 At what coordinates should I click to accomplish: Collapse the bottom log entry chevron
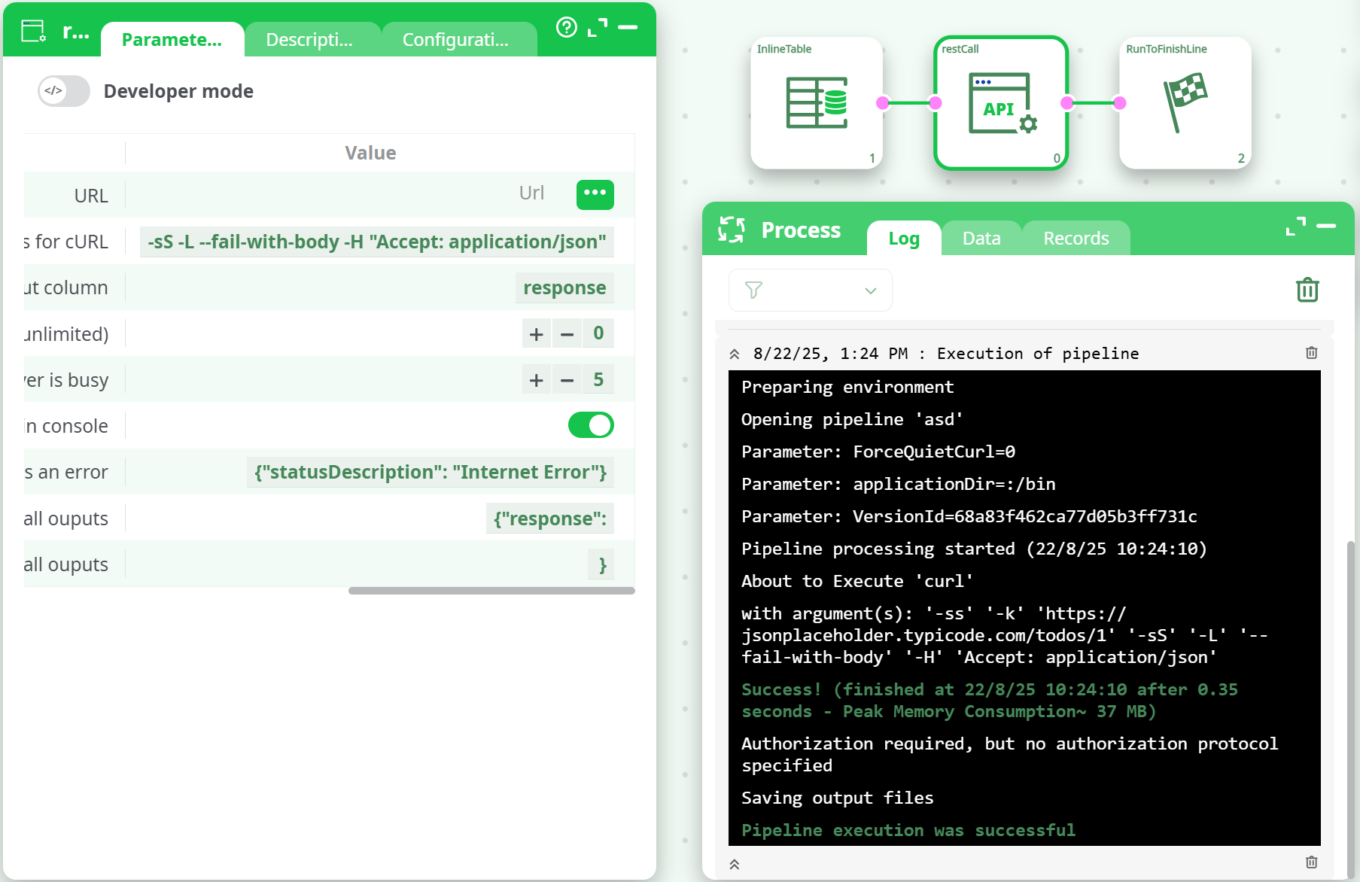pos(735,864)
